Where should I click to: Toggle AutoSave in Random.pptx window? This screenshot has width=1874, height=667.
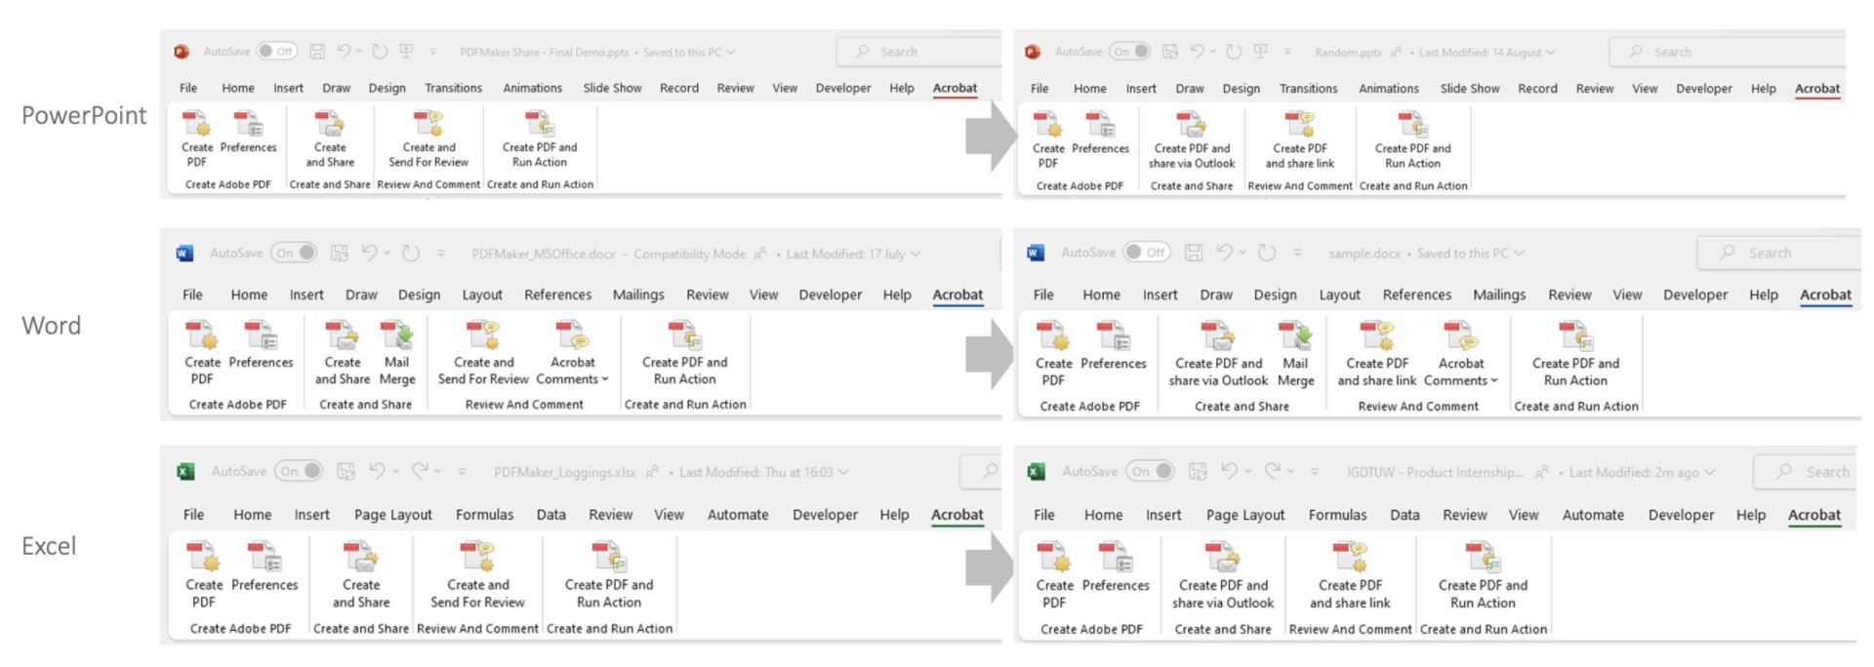(1130, 52)
